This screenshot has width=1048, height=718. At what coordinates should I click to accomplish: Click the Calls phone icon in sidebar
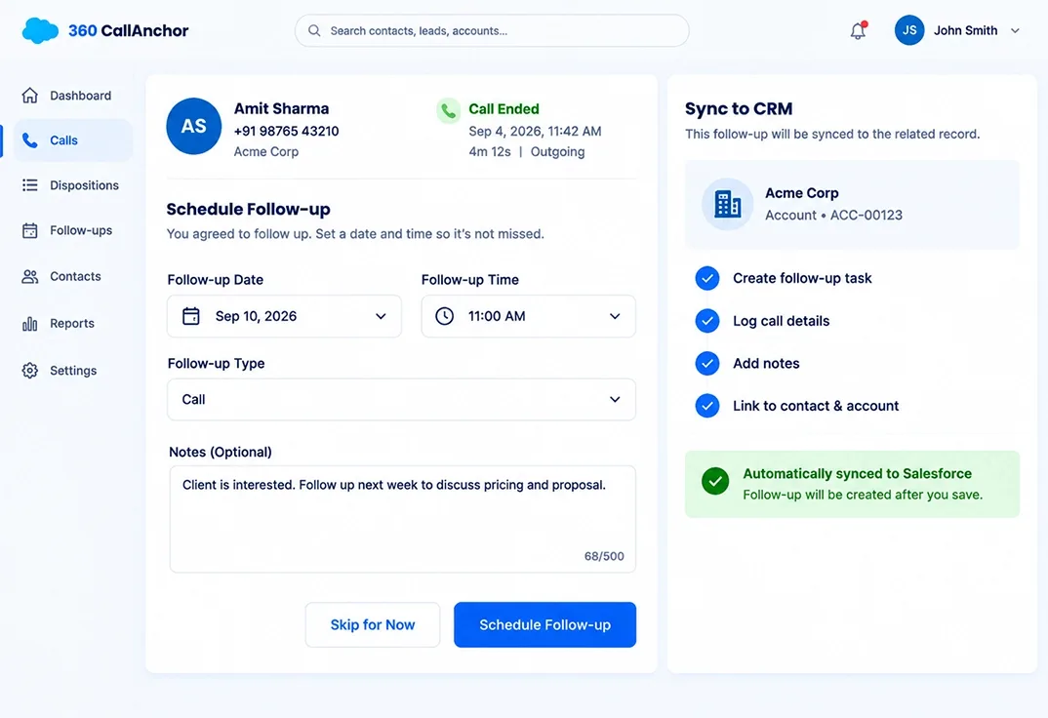(30, 140)
